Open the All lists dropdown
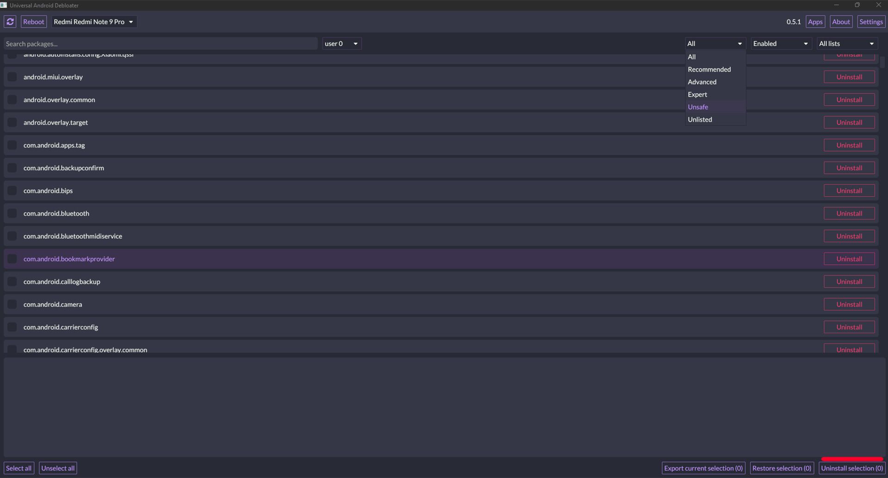The image size is (888, 478). (x=847, y=43)
